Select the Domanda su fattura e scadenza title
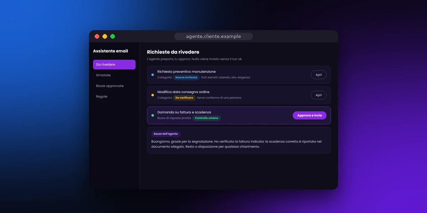 (x=184, y=112)
